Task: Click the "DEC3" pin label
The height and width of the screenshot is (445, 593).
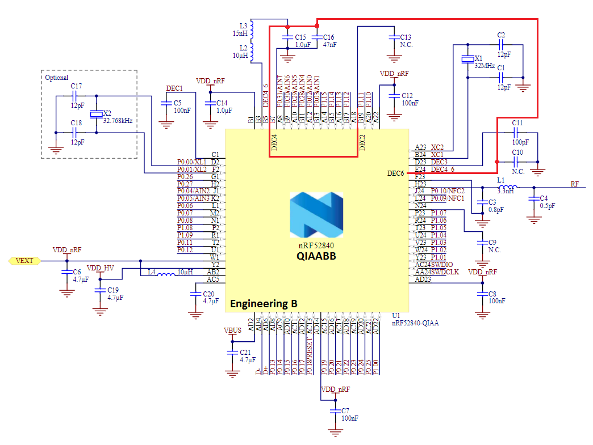Action: tap(439, 162)
